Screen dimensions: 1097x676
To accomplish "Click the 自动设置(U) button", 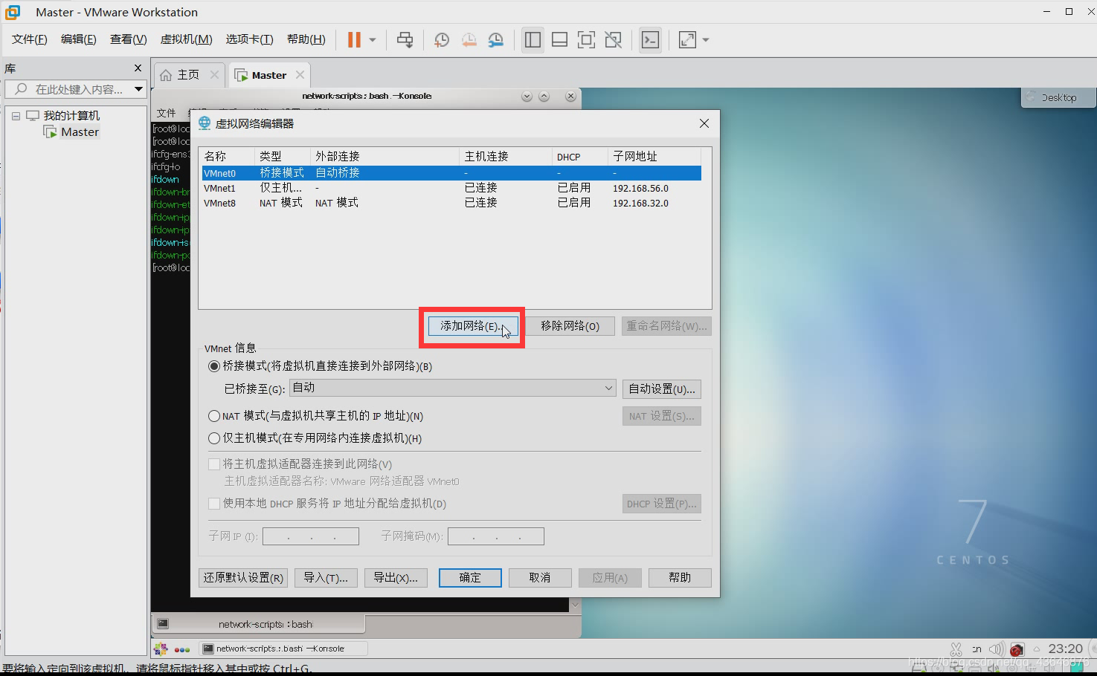I will (662, 389).
